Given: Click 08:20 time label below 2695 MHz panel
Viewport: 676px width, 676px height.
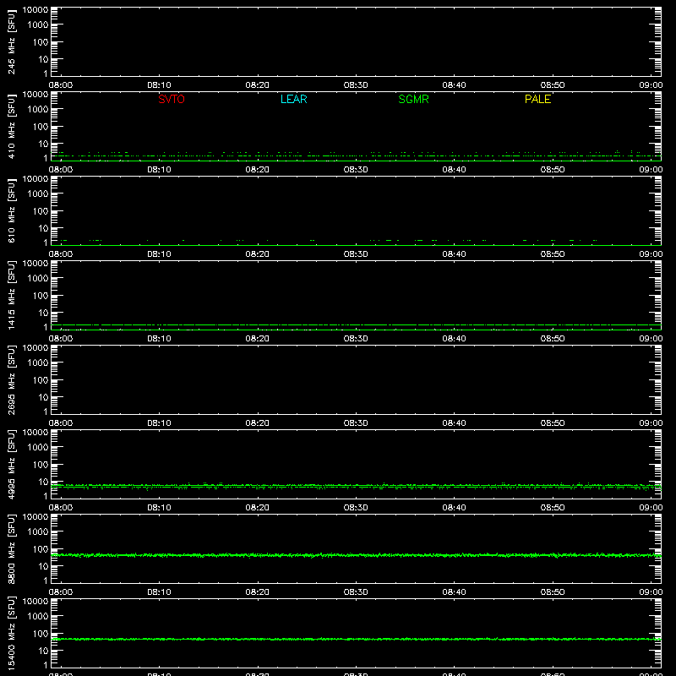Looking at the screenshot, I should pyautogui.click(x=258, y=423).
